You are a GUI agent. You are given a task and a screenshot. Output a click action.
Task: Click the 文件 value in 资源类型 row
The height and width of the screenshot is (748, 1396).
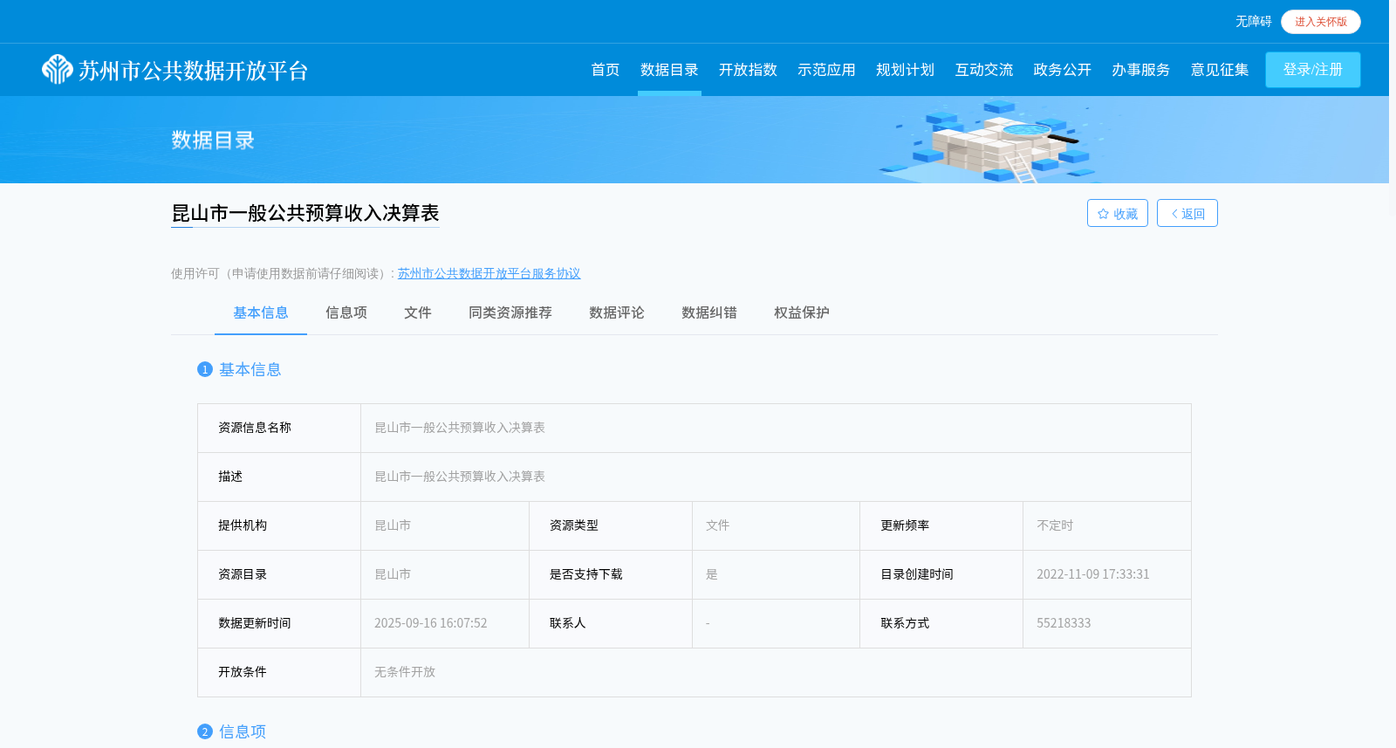(x=717, y=525)
